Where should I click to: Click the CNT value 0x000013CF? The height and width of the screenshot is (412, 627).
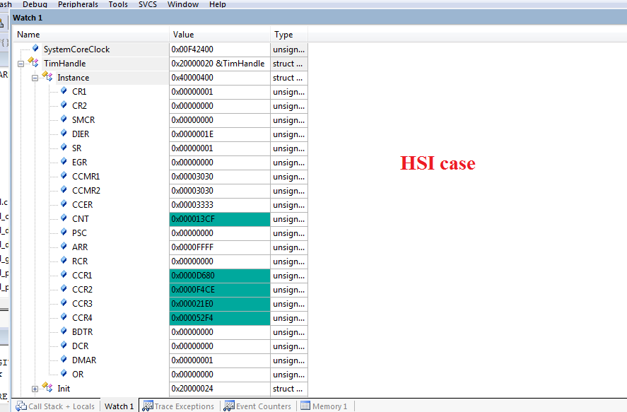[220, 219]
